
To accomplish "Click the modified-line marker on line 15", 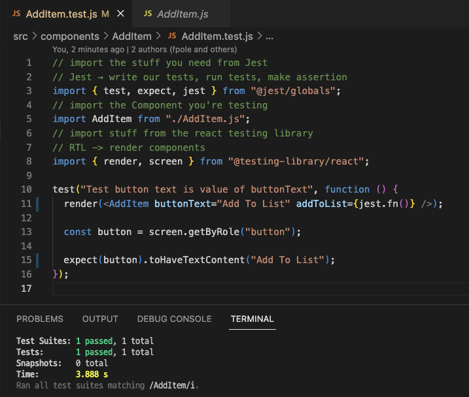I will click(37, 261).
